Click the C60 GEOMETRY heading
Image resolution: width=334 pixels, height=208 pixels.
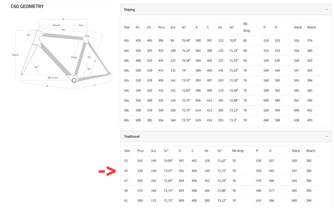tap(28, 6)
